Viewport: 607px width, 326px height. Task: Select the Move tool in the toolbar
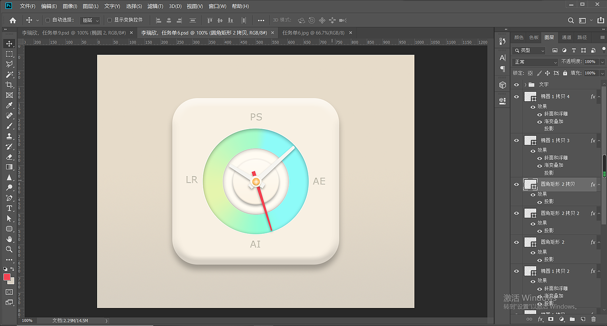coord(9,44)
